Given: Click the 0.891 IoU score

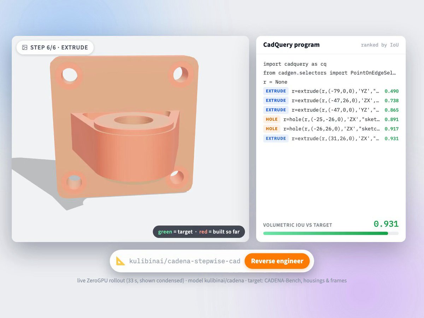Looking at the screenshot, I should [x=391, y=119].
